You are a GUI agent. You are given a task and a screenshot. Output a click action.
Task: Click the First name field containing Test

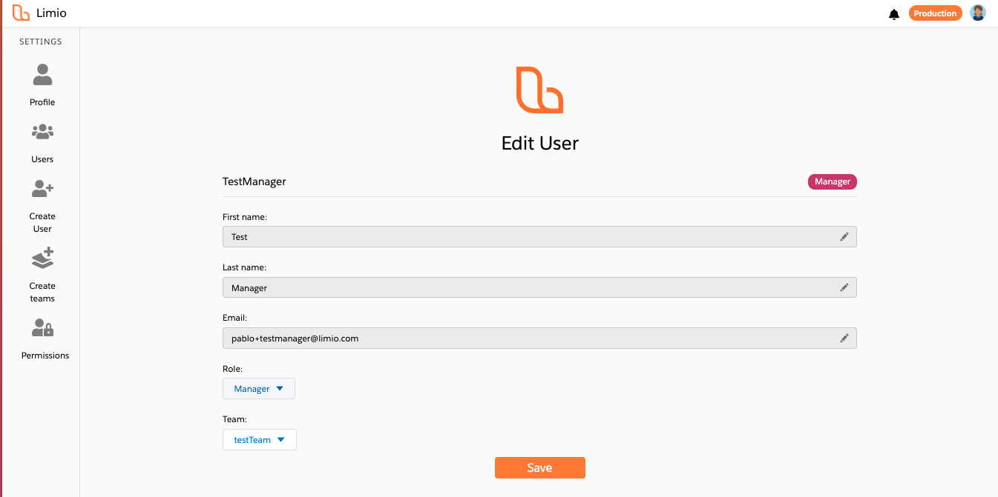(539, 237)
